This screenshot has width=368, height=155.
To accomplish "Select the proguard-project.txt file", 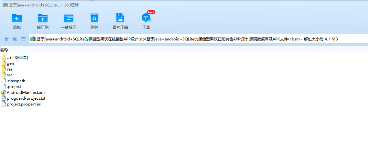I will click(x=24, y=98).
